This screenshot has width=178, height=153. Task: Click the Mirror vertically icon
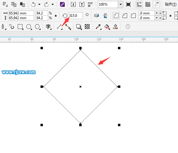(x=105, y=16)
